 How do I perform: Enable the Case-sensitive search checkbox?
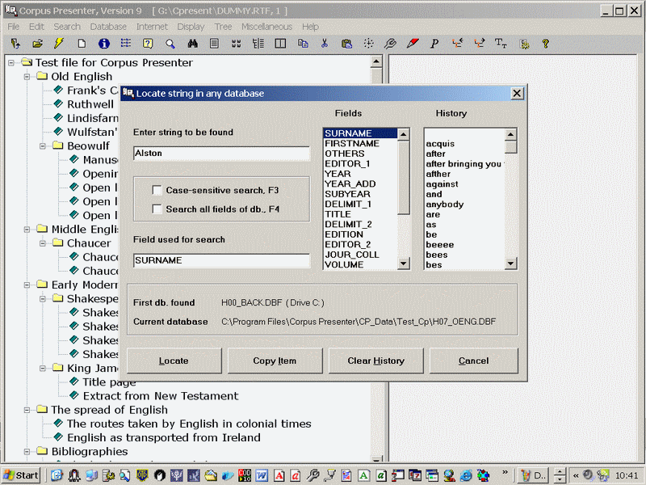[157, 190]
